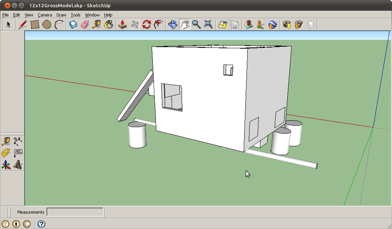This screenshot has width=392, height=229.
Task: Click the question mark help button
Action: coord(41,224)
